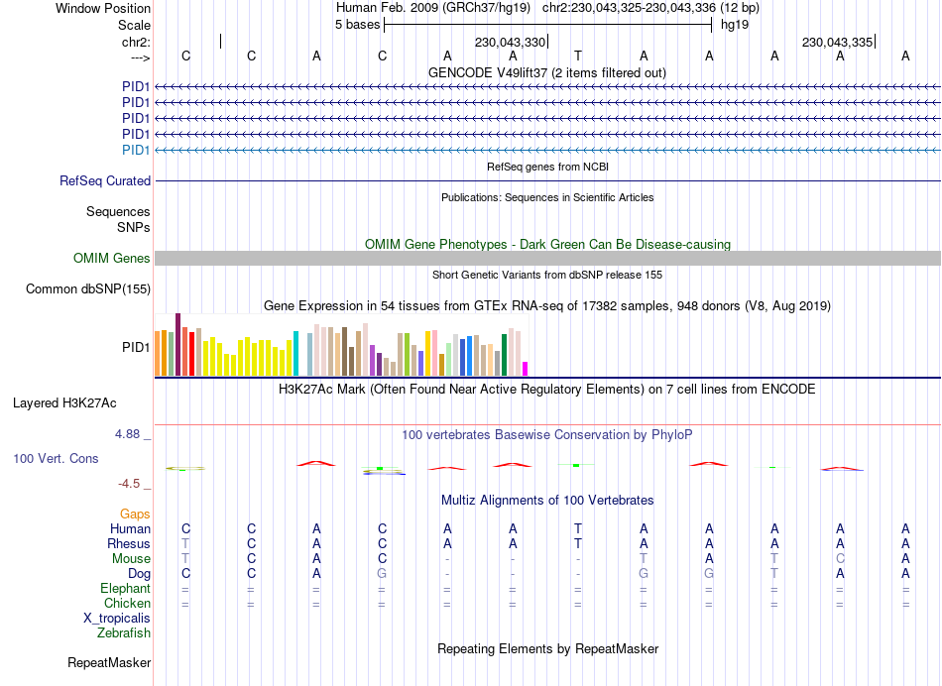
Task: Click the chr2: ruler label
Action: 136,42
